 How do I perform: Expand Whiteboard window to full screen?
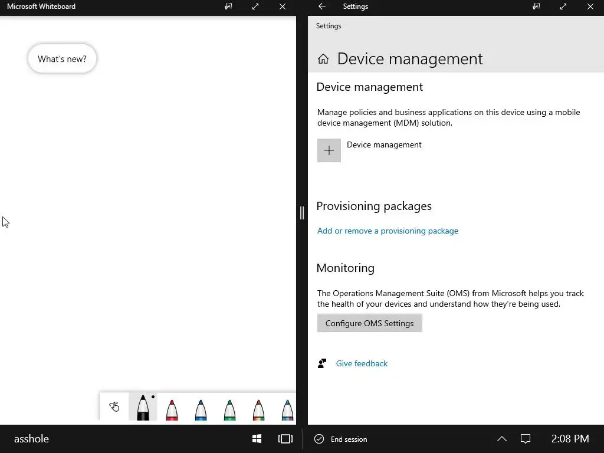tap(255, 6)
